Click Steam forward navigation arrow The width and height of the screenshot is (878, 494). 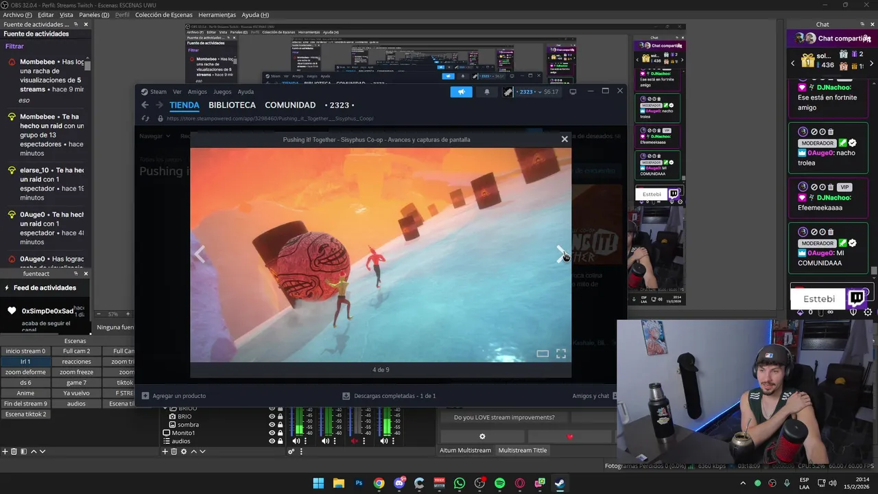(x=159, y=105)
